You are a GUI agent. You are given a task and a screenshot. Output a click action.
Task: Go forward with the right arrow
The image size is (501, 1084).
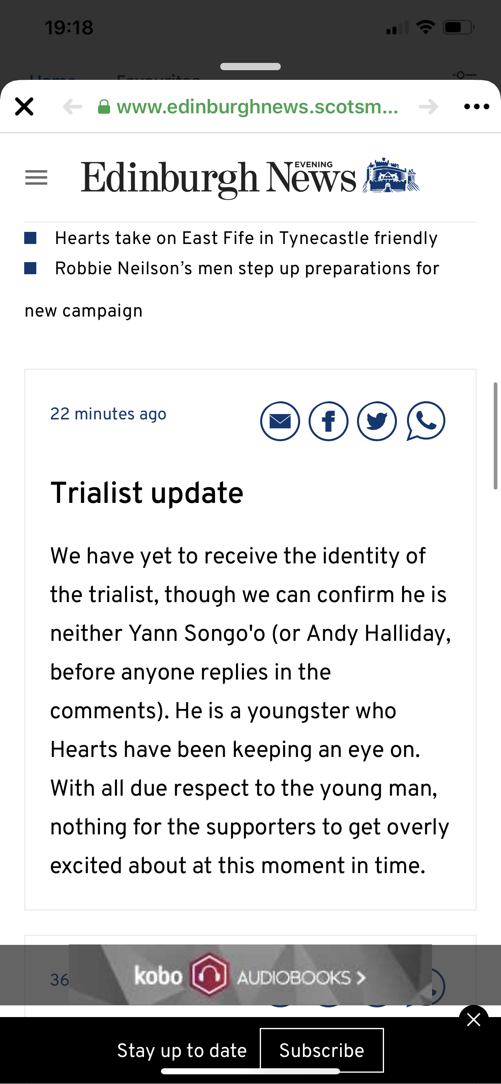point(428,107)
